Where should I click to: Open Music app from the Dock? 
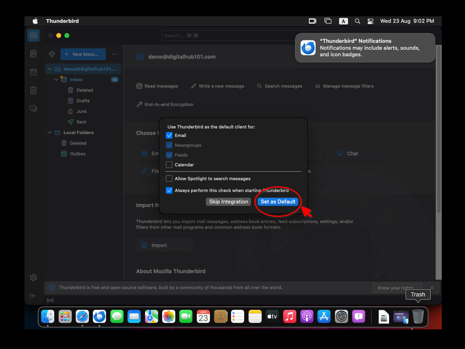[x=289, y=317]
